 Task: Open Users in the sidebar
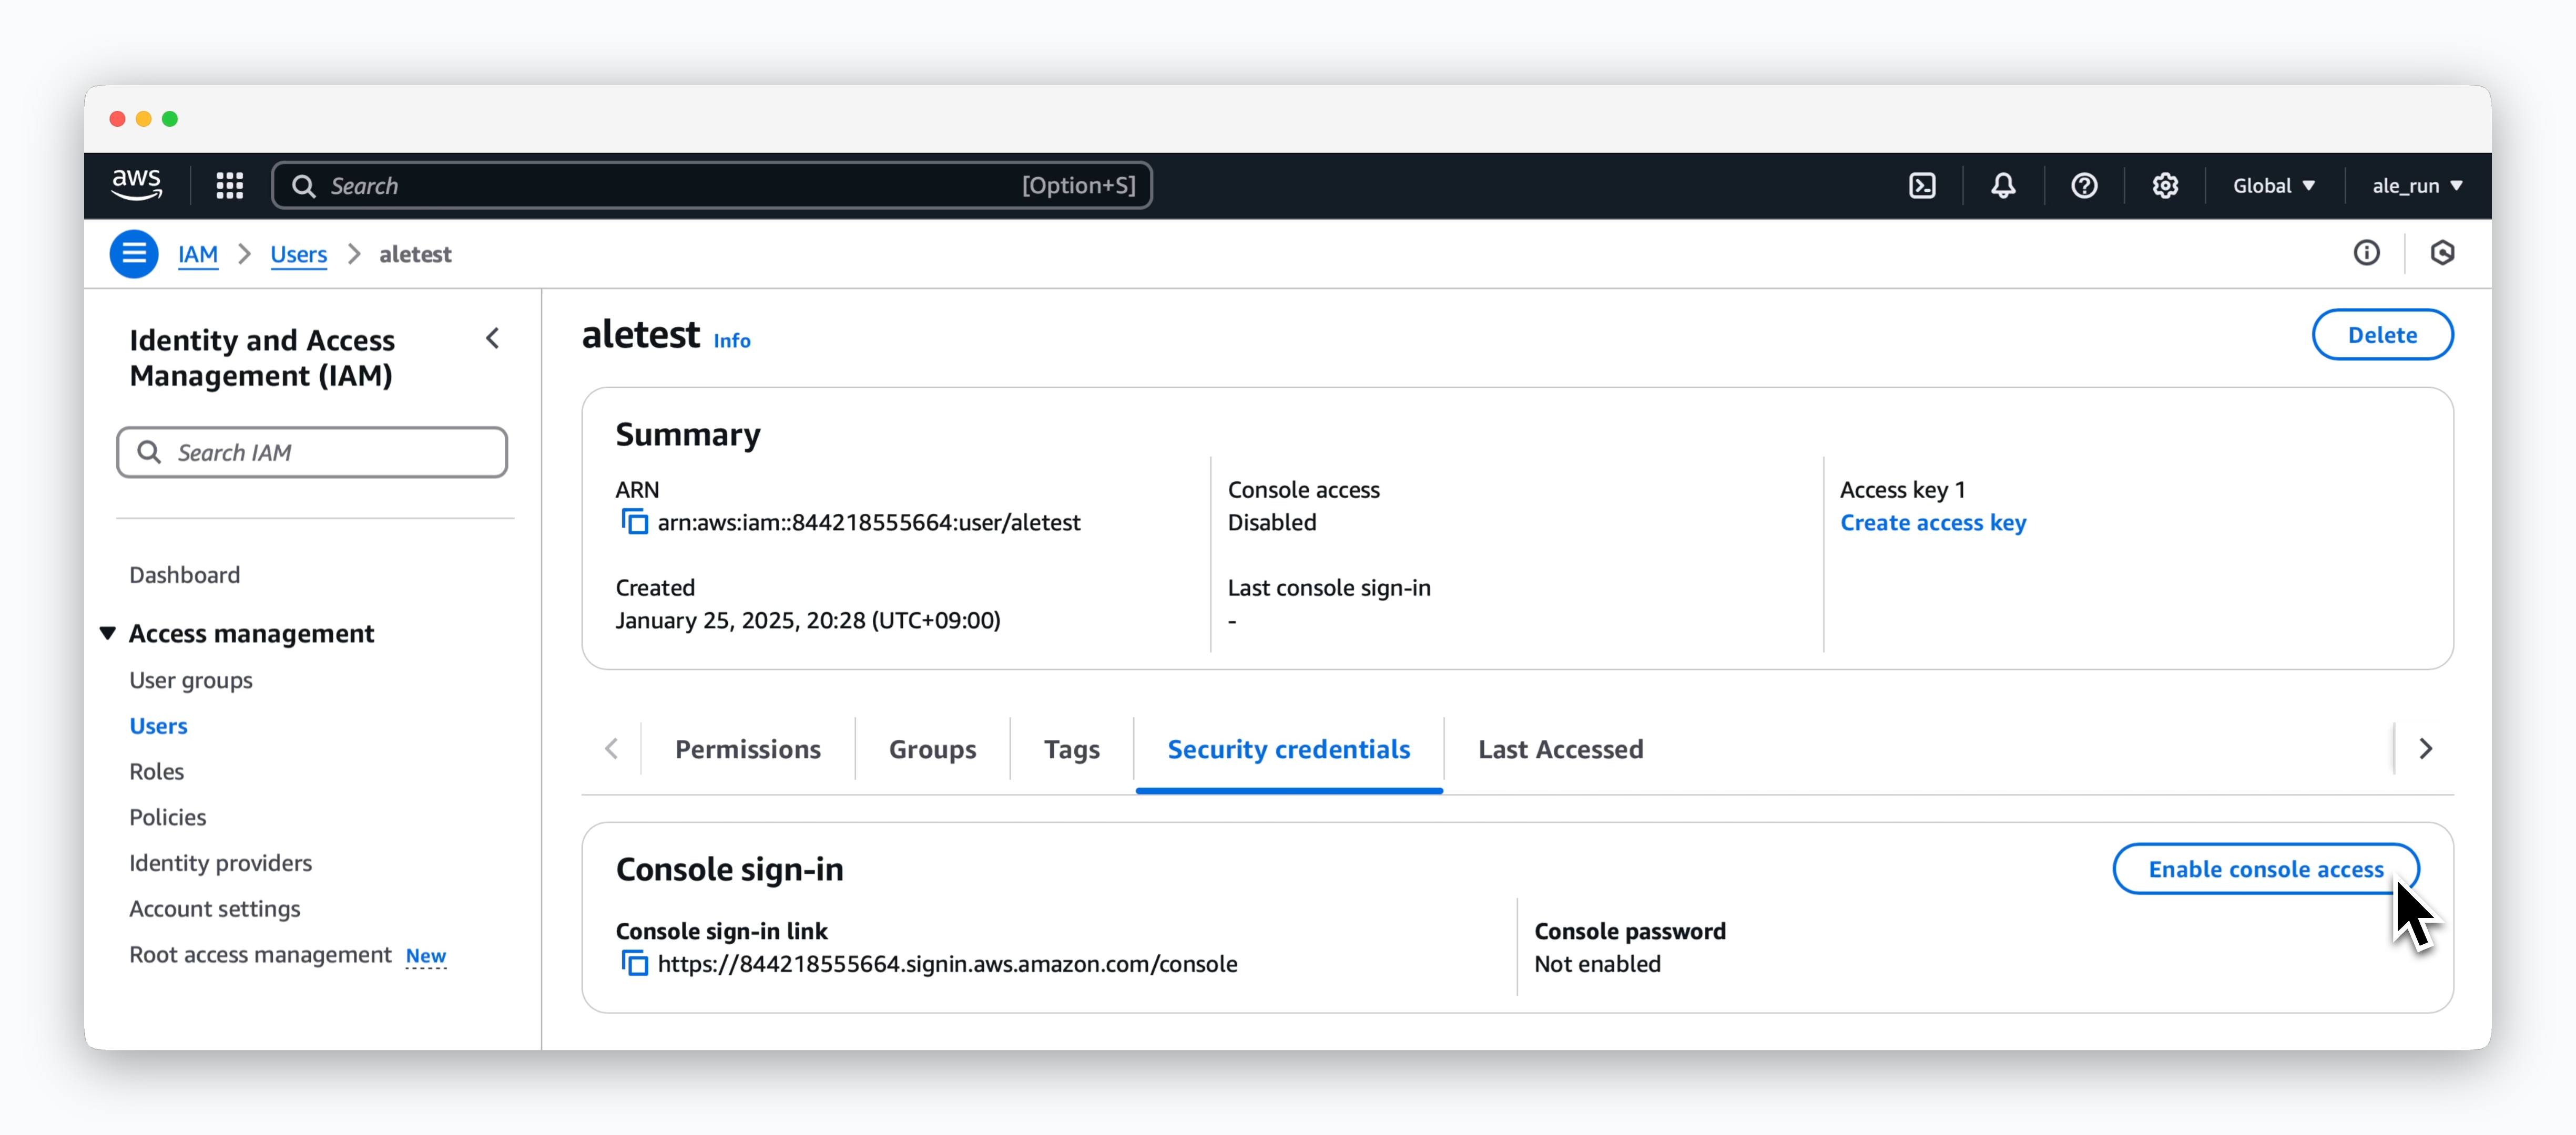tap(158, 725)
